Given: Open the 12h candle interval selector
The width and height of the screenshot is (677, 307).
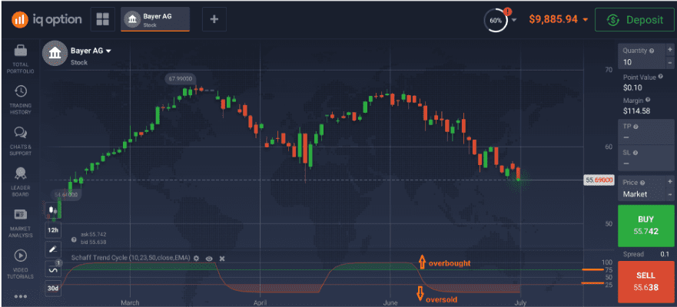Looking at the screenshot, I should [53, 229].
